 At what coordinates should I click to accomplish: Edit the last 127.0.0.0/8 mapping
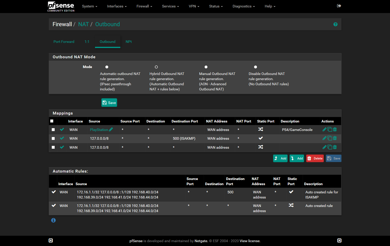tap(325, 147)
